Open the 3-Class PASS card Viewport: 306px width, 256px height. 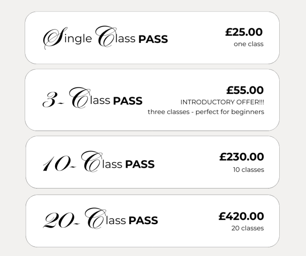click(152, 100)
